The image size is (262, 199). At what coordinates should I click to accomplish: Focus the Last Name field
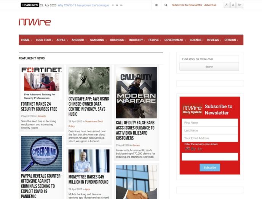[x=210, y=130]
